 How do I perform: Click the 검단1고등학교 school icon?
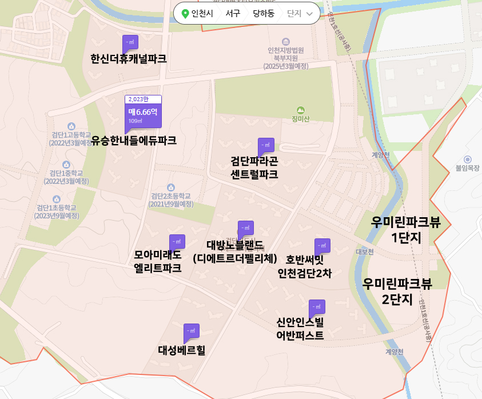71,126
